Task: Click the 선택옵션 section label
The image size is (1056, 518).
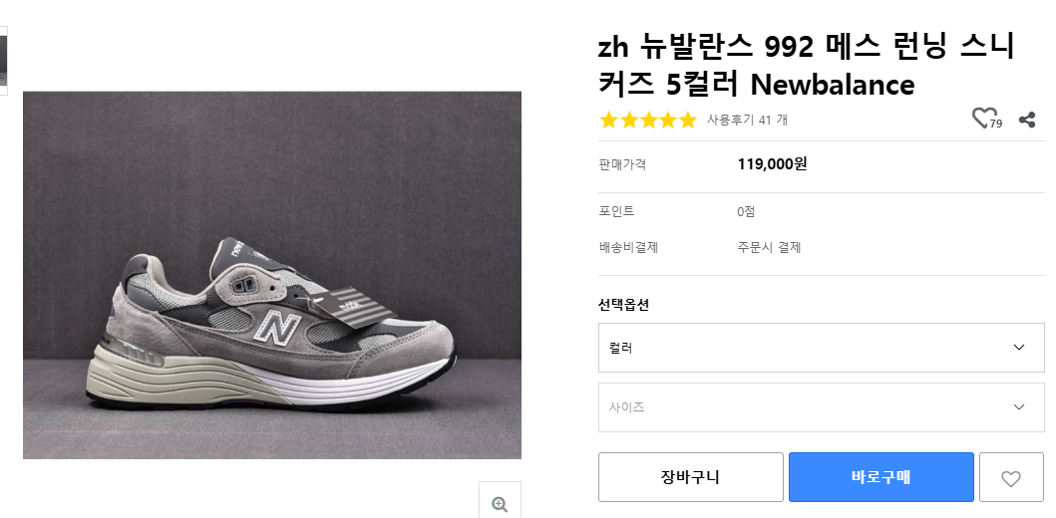Action: click(623, 305)
